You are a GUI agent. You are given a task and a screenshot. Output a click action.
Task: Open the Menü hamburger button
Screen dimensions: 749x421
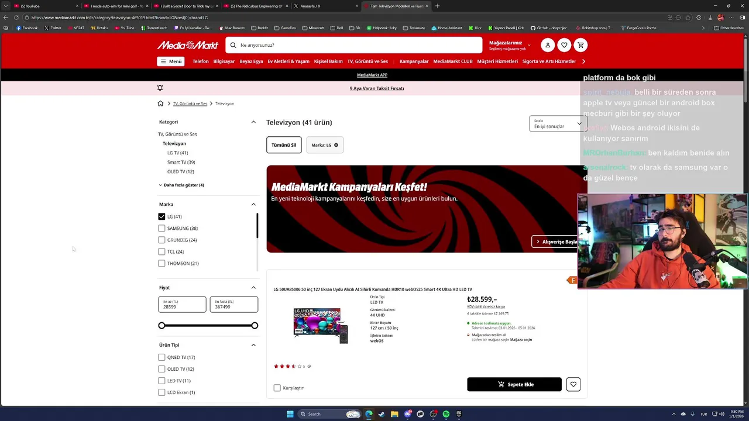click(x=171, y=61)
